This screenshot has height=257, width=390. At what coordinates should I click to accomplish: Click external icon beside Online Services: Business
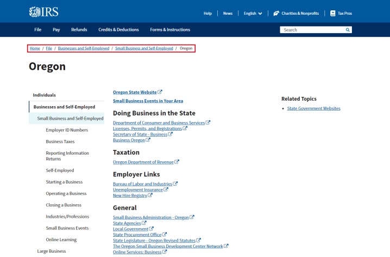click(x=165, y=252)
